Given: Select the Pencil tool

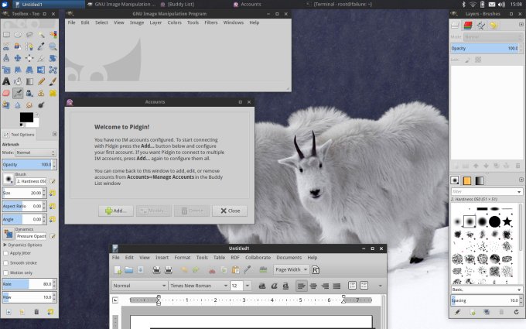Looking at the screenshot, I should (41, 81).
